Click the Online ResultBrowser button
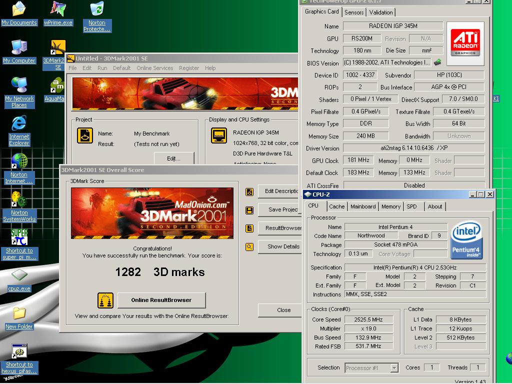The width and height of the screenshot is (512, 384). (x=161, y=300)
